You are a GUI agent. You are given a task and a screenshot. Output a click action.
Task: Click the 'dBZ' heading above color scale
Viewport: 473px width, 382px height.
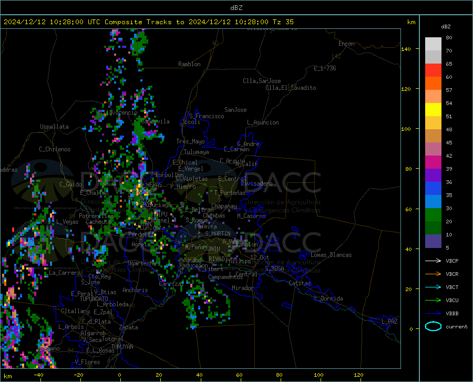click(446, 26)
